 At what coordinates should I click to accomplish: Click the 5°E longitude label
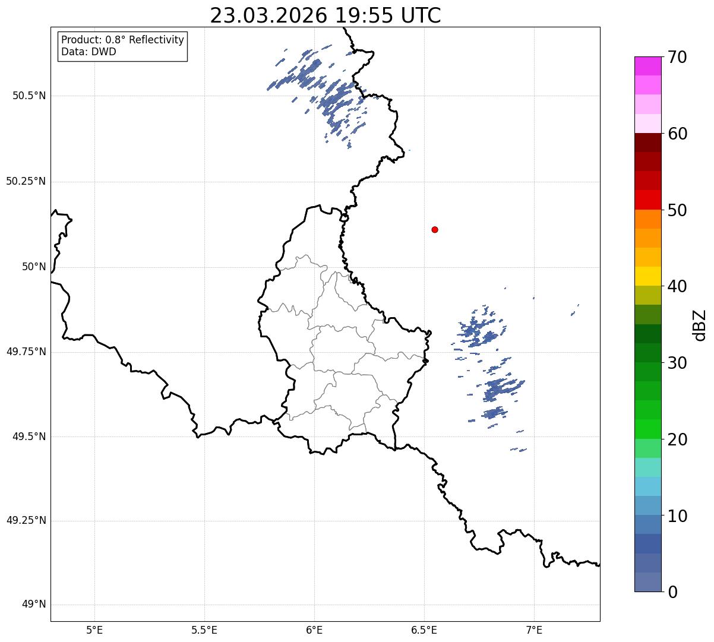tap(94, 630)
